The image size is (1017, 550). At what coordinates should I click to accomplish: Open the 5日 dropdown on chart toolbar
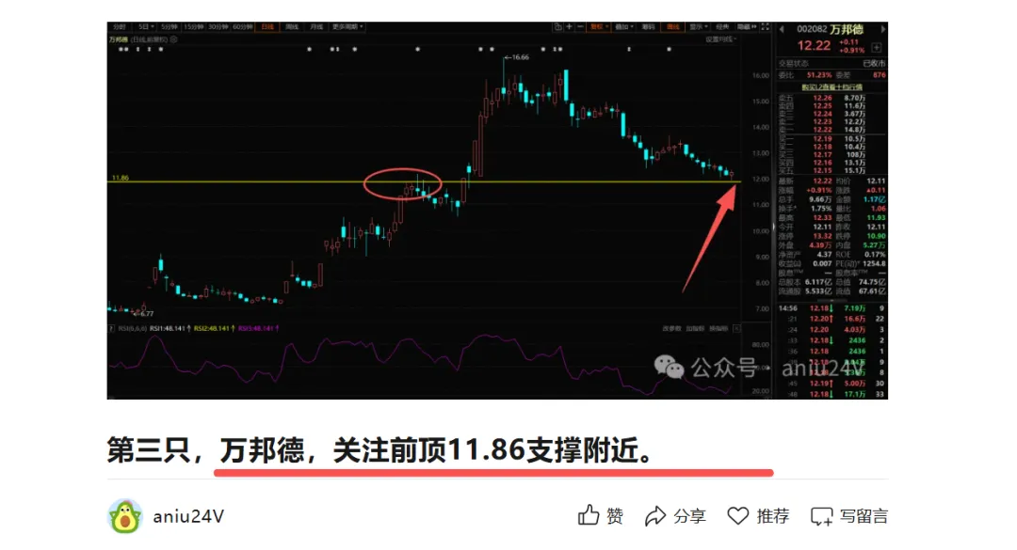[145, 26]
